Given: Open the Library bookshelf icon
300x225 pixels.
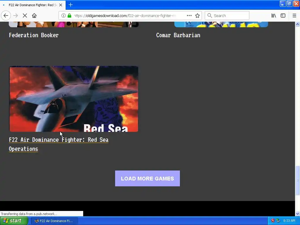Looking at the screenshot, I should coord(274,16).
